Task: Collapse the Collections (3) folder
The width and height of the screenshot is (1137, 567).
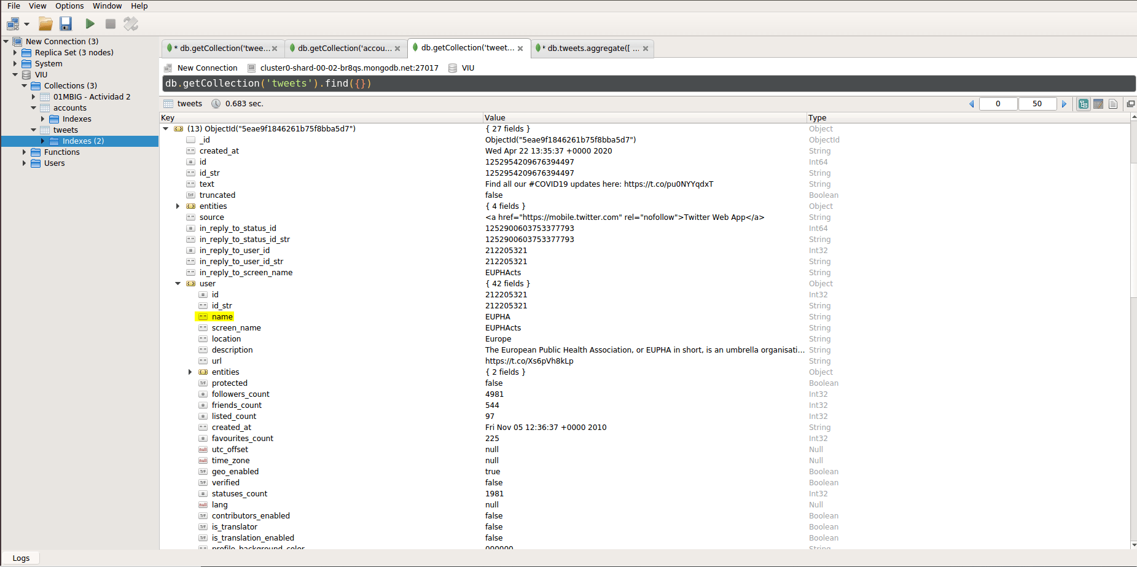Action: pos(25,86)
